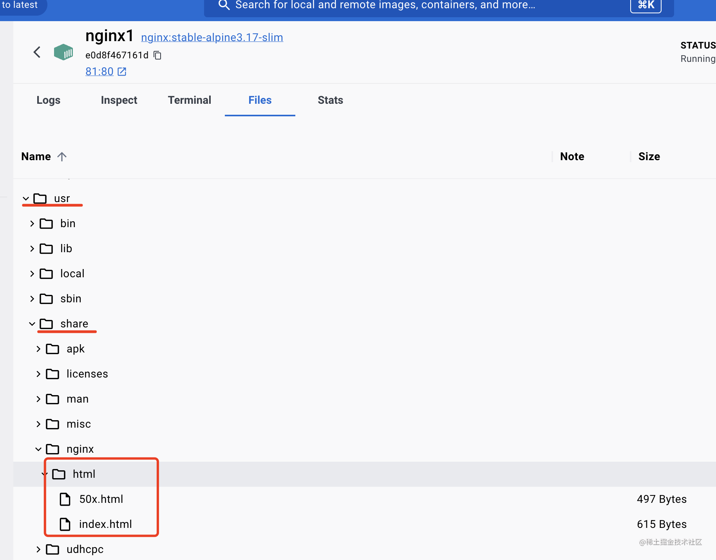Screen dimensions: 716x560
Task: Open nginx:stable-alpine3.17-slim image link
Action: (212, 38)
